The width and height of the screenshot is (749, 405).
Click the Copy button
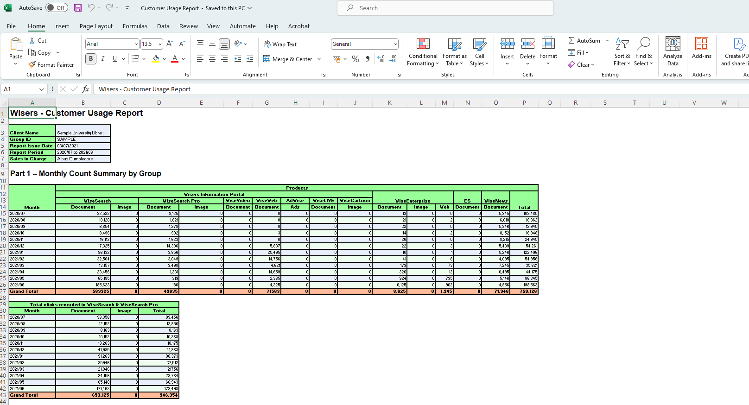coord(40,53)
